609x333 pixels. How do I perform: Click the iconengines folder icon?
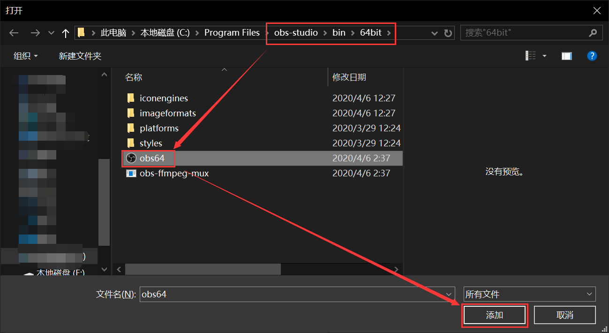131,98
